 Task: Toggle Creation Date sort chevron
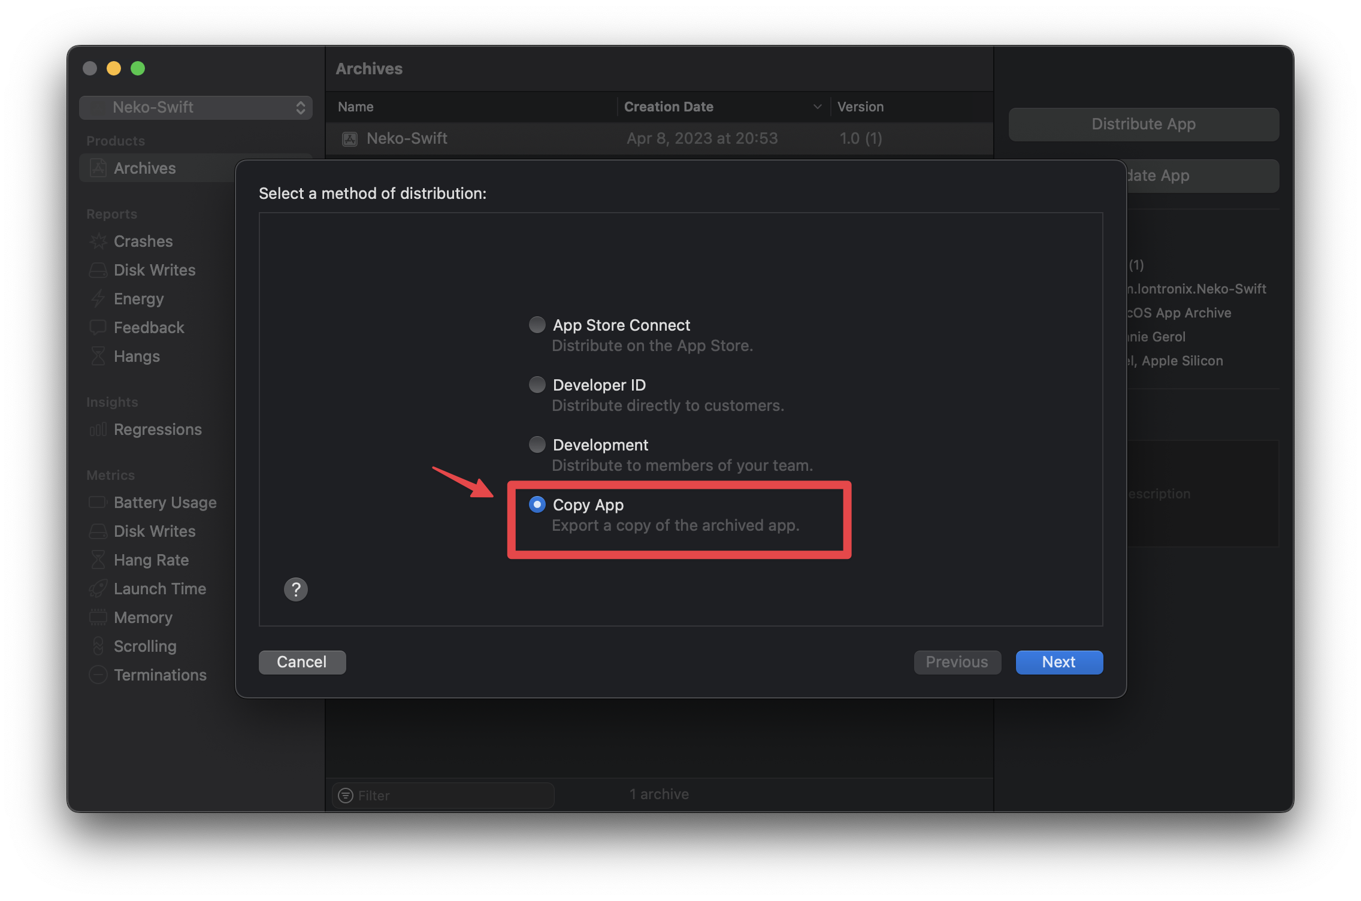tap(817, 107)
